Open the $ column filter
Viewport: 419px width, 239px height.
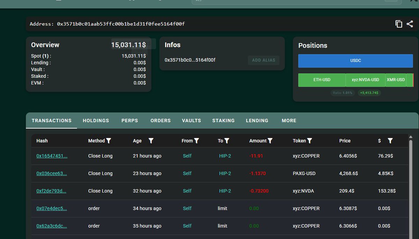pos(390,140)
